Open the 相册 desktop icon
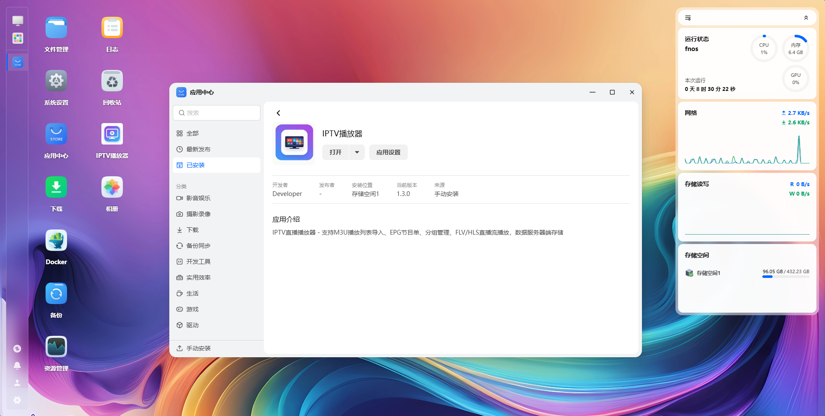 coord(112,187)
